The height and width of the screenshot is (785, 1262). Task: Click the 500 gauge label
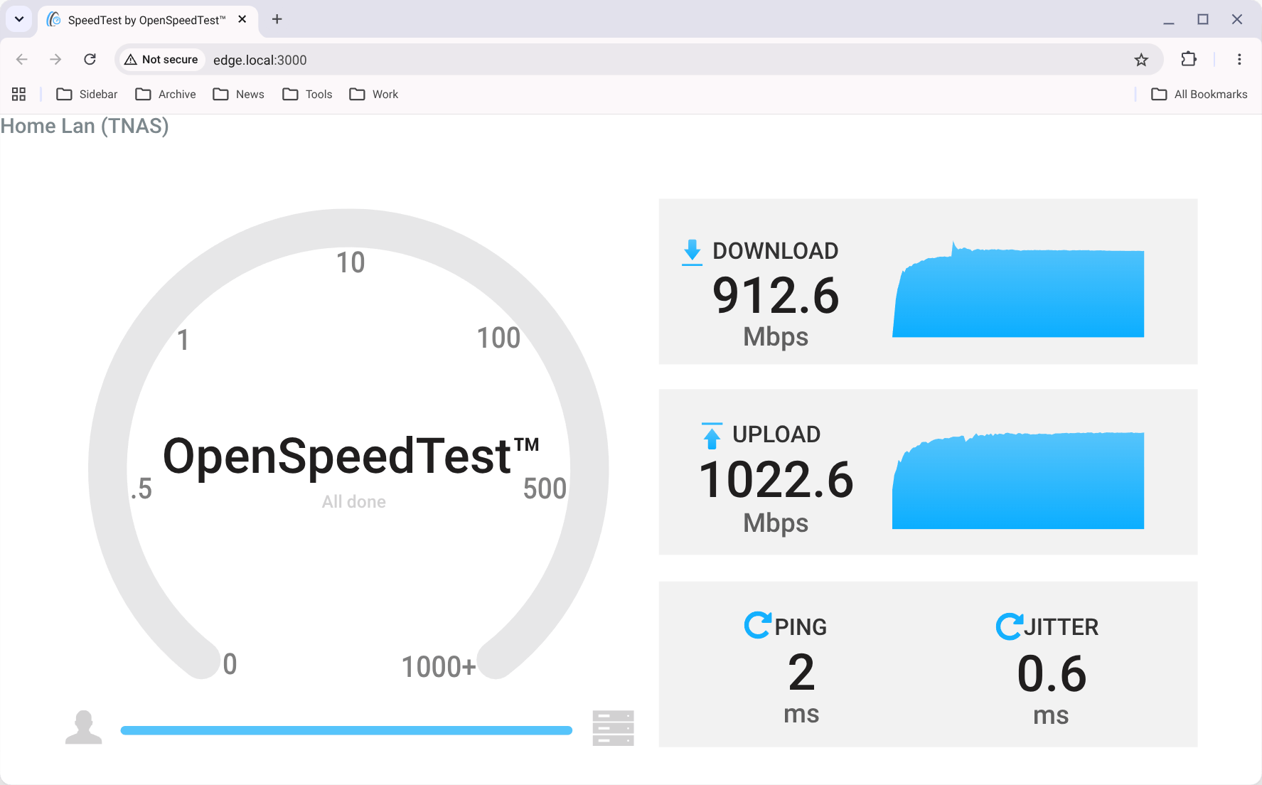coord(545,488)
